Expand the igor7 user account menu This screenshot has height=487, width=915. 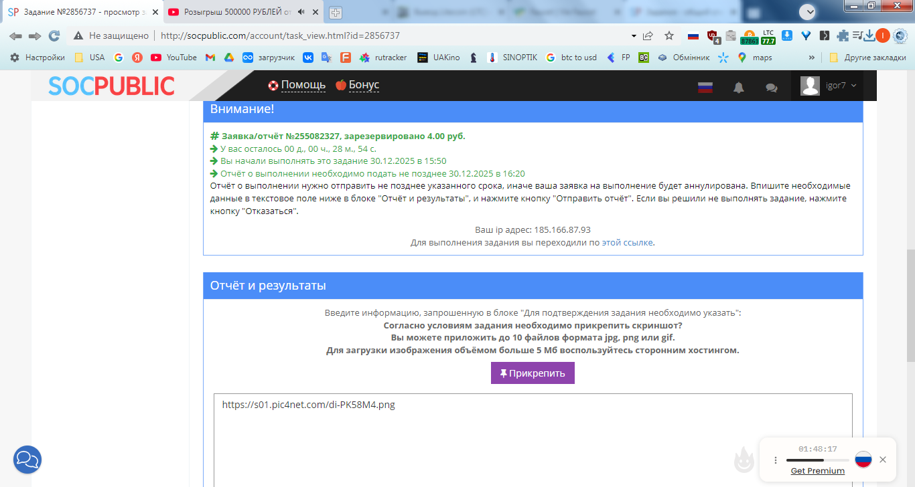[x=829, y=86]
